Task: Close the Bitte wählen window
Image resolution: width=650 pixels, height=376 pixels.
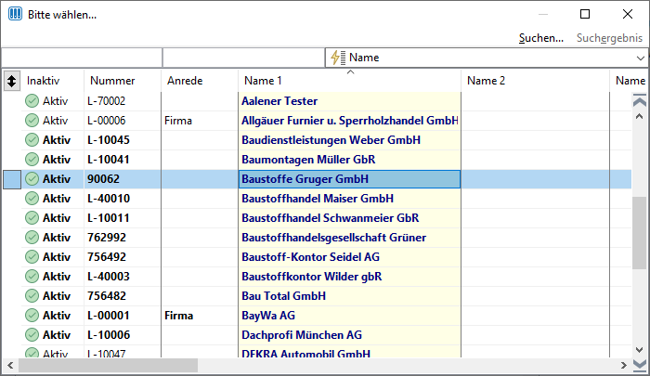Action: (x=628, y=14)
